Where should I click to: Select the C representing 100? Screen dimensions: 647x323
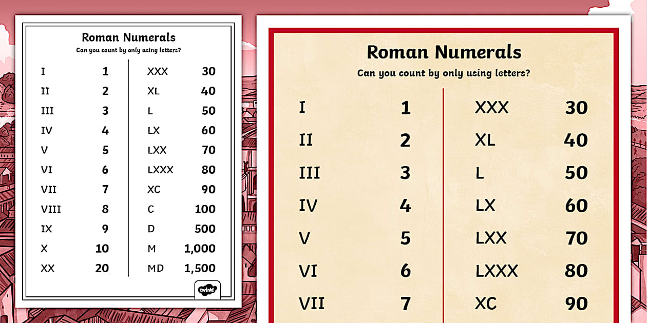(x=149, y=209)
